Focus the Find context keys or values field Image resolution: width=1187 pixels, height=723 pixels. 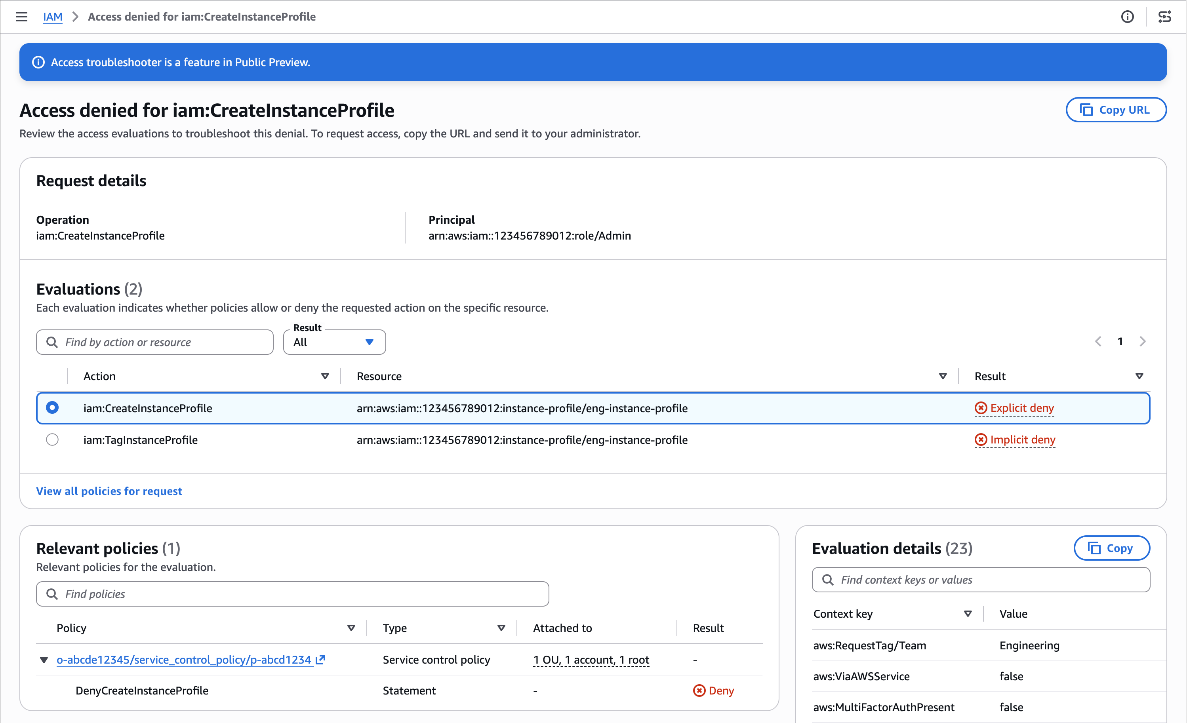click(x=981, y=579)
